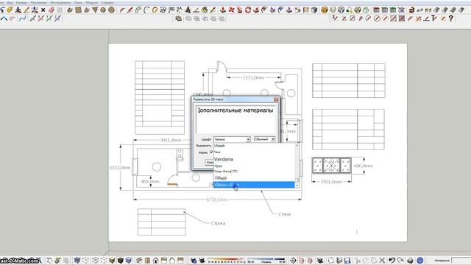
Task: Click the scissors Cut icon
Action: [x=357, y=260]
